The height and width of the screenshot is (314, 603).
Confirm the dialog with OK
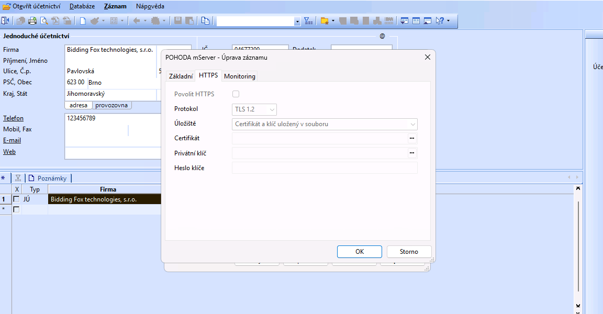[359, 252]
